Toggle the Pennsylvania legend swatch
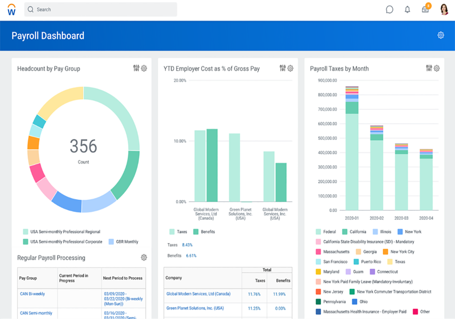The image size is (455, 319). coord(318,302)
